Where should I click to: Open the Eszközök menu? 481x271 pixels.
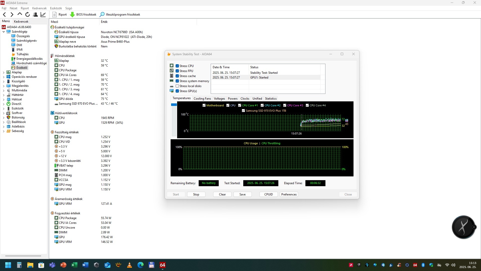pos(56,8)
